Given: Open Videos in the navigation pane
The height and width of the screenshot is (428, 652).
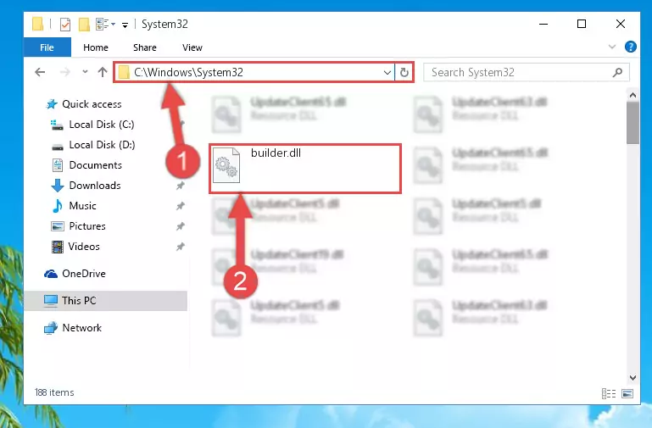Looking at the screenshot, I should click(84, 247).
